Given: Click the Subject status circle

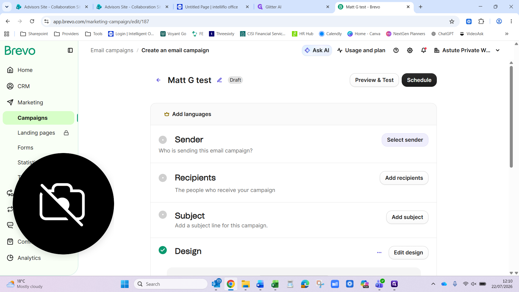Looking at the screenshot, I should tap(163, 215).
